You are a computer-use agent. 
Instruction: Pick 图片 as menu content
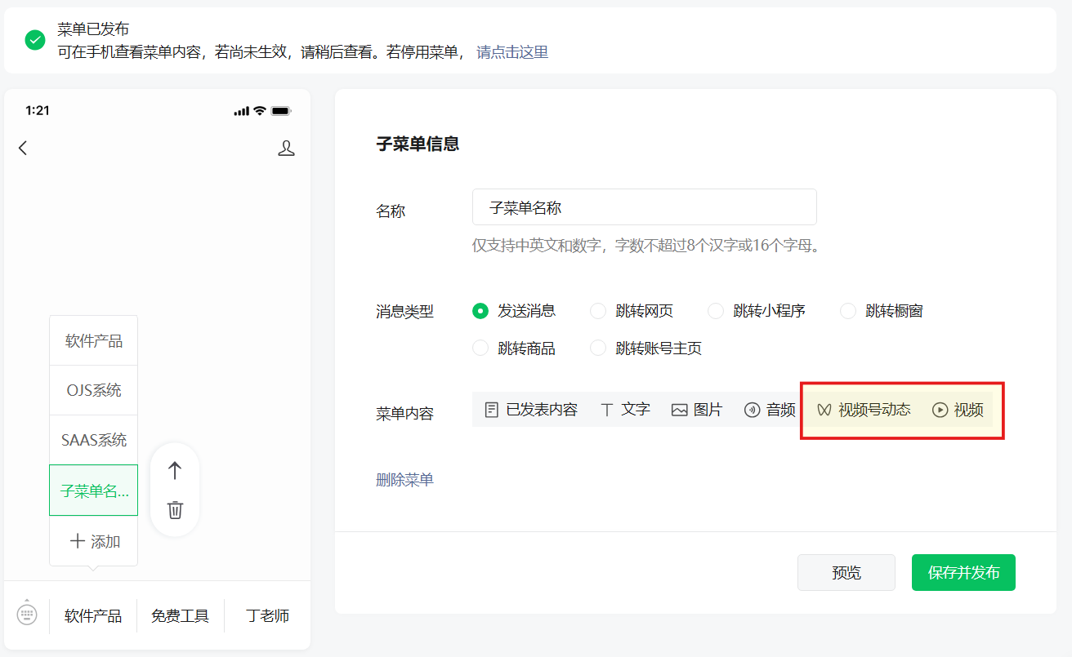point(697,410)
